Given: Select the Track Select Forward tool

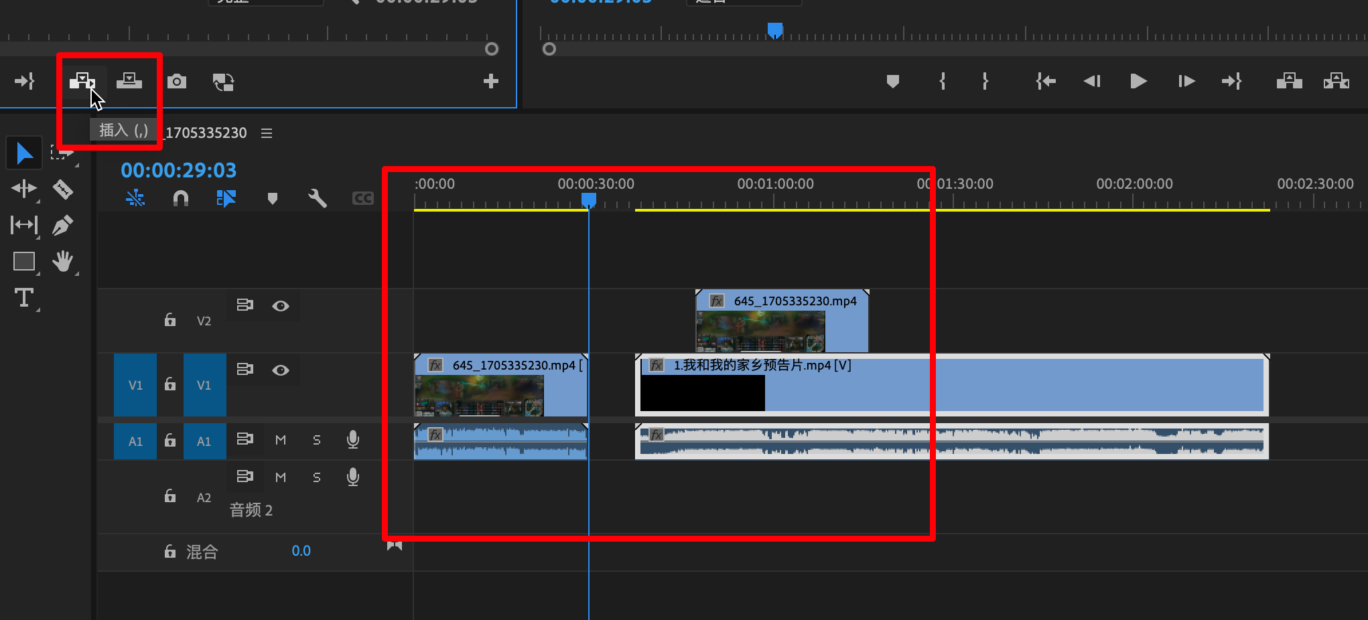Looking at the screenshot, I should click(x=62, y=153).
